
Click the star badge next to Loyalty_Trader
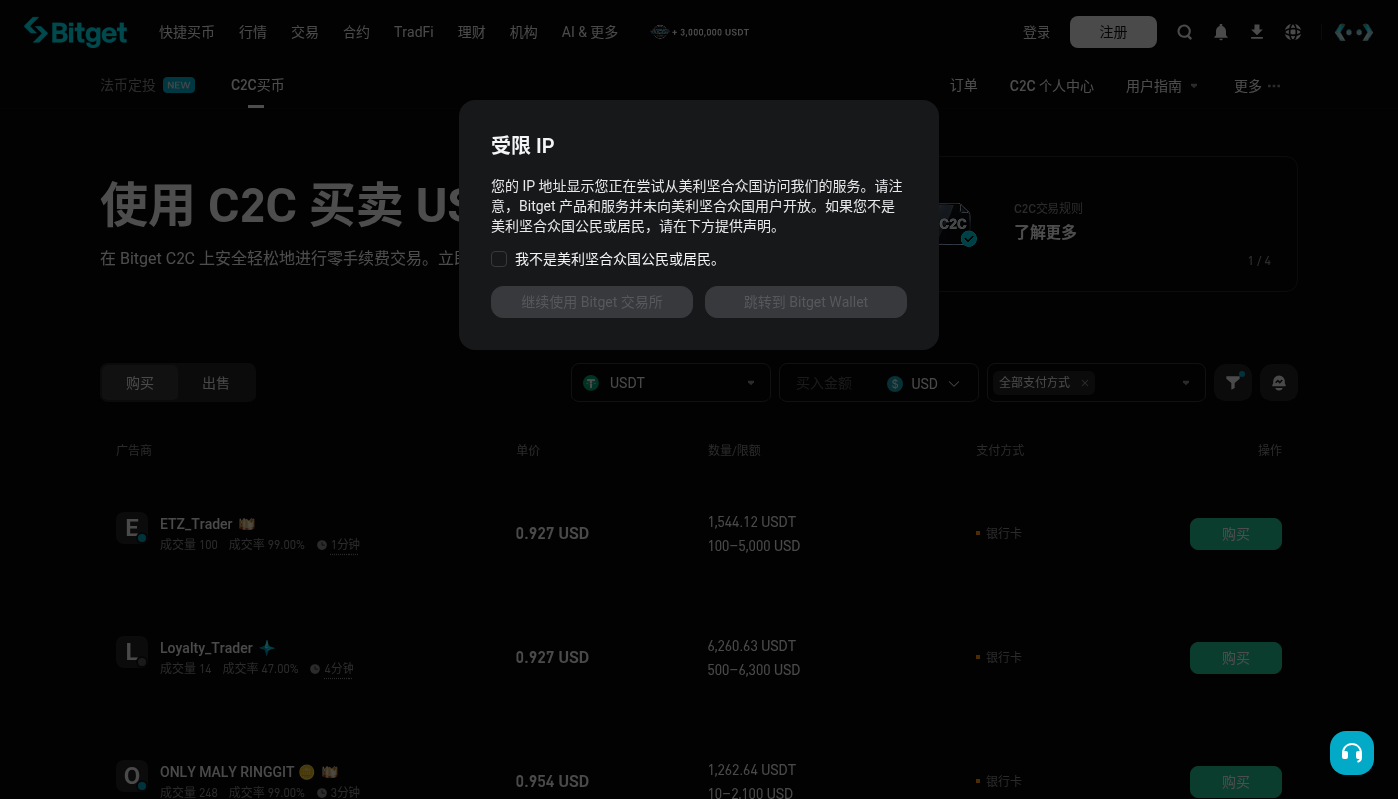coord(267,648)
